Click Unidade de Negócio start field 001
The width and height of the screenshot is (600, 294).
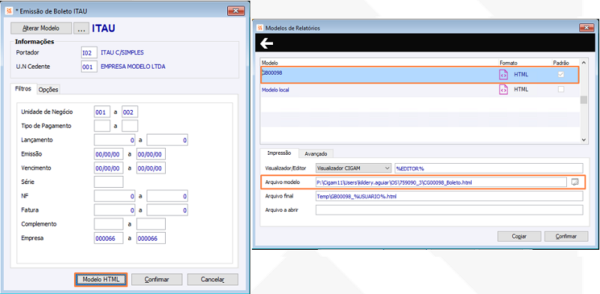pos(102,112)
